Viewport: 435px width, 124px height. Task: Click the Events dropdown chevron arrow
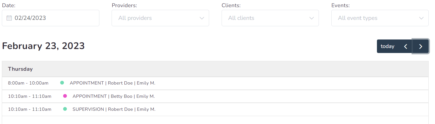[x=421, y=18]
